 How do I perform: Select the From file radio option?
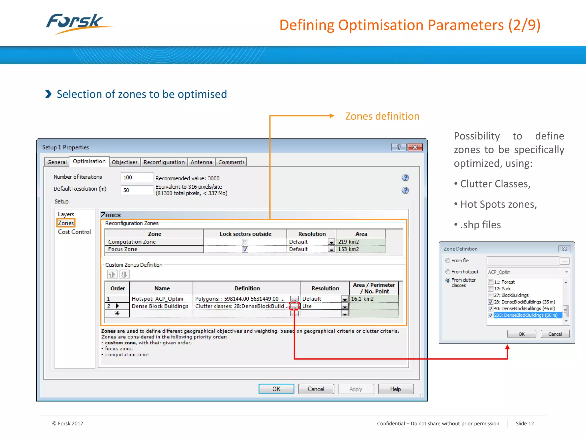(448, 261)
